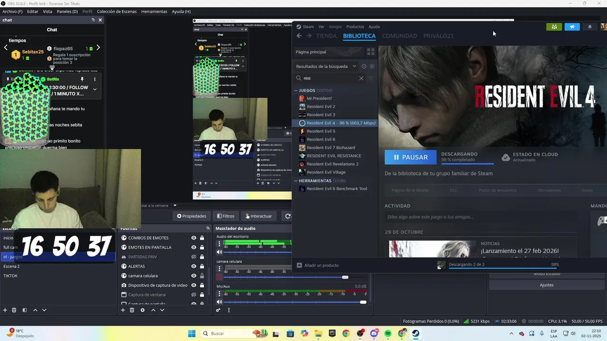Show the PARTIDAS PRIV source

(x=193, y=257)
